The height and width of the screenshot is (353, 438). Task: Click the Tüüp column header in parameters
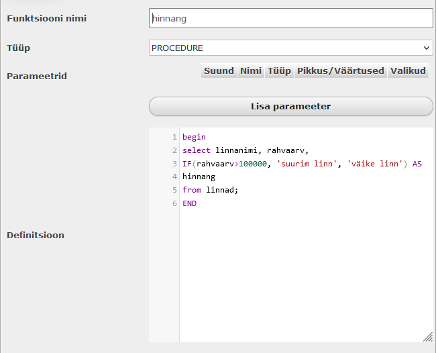tap(279, 70)
